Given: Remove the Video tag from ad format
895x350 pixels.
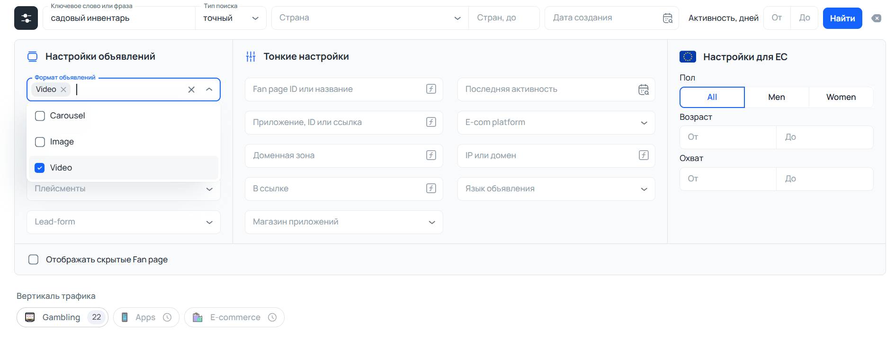Looking at the screenshot, I should click(x=63, y=90).
